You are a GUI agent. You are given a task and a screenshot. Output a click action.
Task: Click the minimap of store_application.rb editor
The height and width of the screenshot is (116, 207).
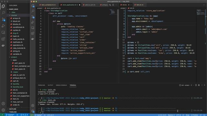113,12
